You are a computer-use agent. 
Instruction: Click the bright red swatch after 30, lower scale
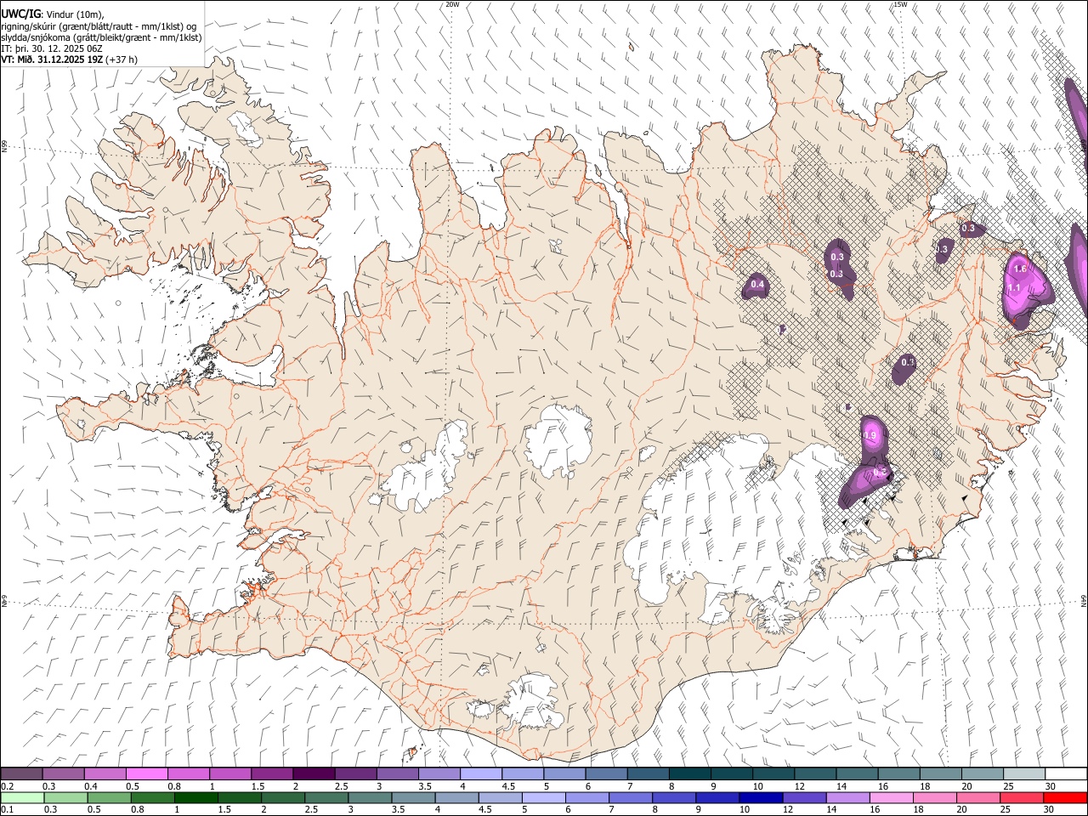coord(1064,797)
